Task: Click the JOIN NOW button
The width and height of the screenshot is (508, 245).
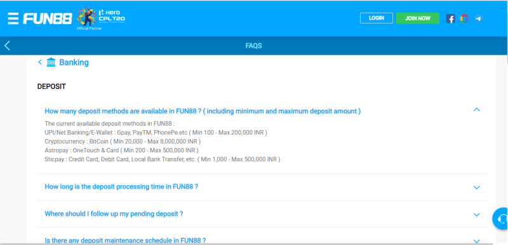Action: pos(418,18)
